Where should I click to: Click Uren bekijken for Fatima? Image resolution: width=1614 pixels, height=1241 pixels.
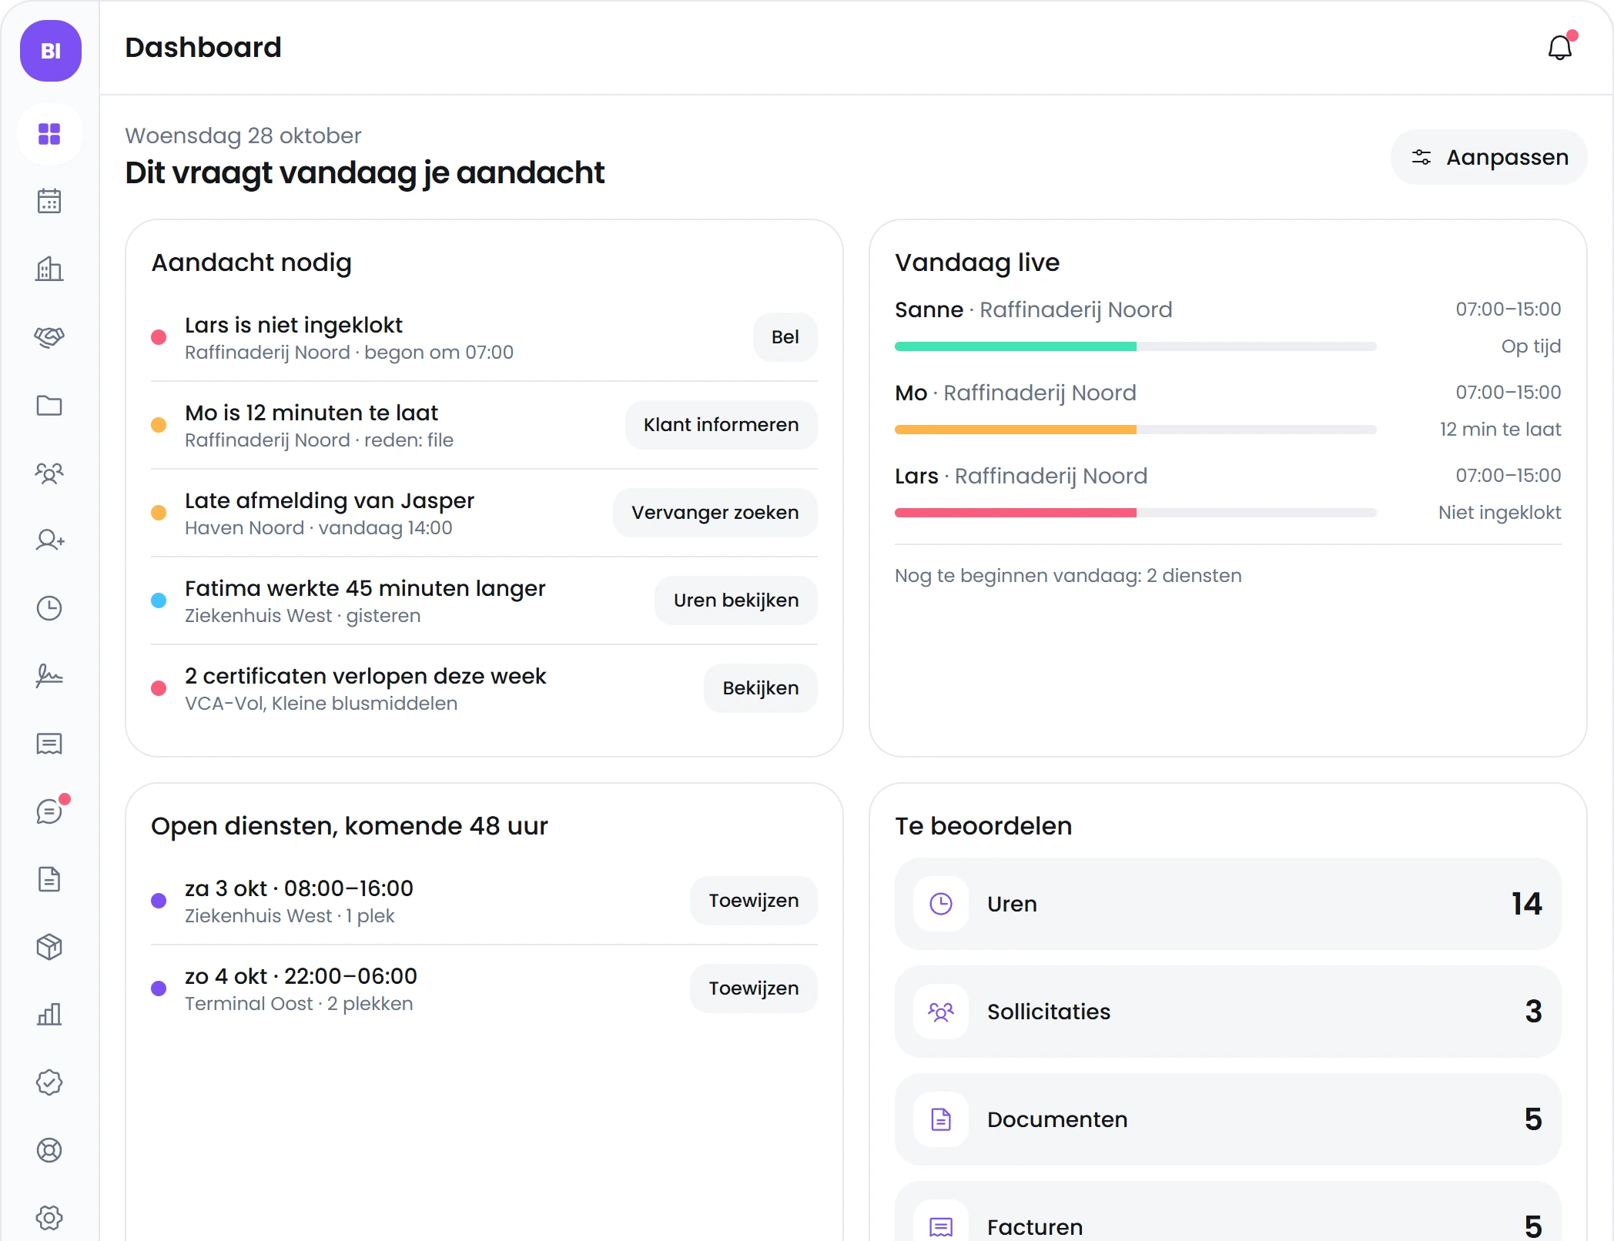[x=735, y=600]
